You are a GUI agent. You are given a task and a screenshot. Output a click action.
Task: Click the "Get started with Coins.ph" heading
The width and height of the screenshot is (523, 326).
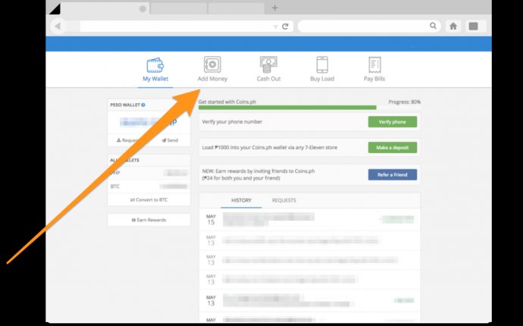(x=227, y=102)
